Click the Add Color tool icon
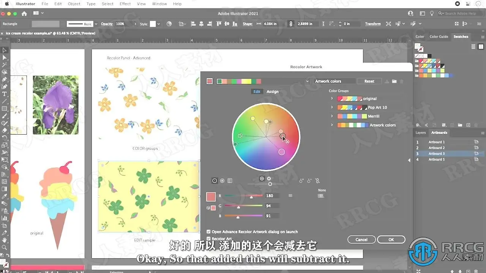This screenshot has width=486, height=273. coord(301,181)
